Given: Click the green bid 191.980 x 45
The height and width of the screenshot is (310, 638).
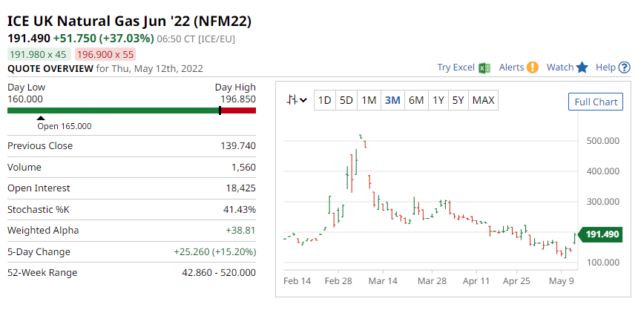Looking at the screenshot, I should coord(39,55).
